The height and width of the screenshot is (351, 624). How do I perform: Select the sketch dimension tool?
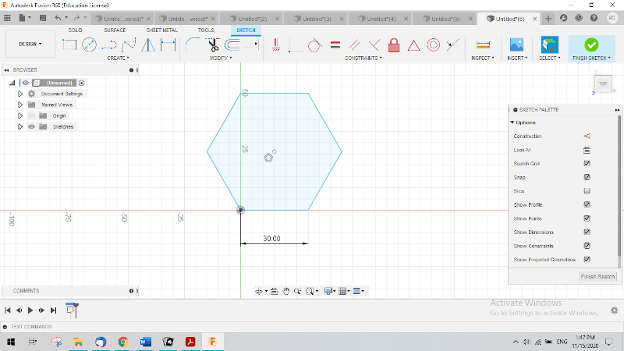coord(168,45)
